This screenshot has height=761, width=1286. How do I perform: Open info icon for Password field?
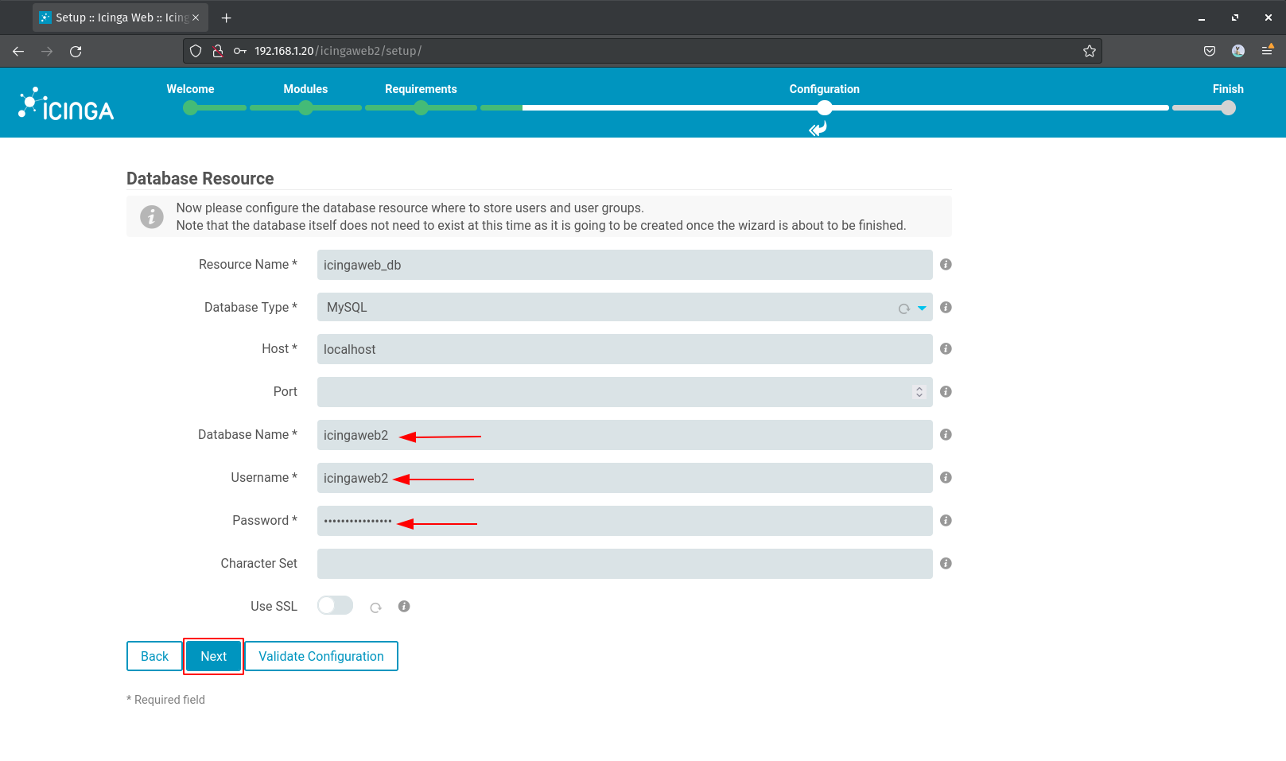tap(946, 520)
